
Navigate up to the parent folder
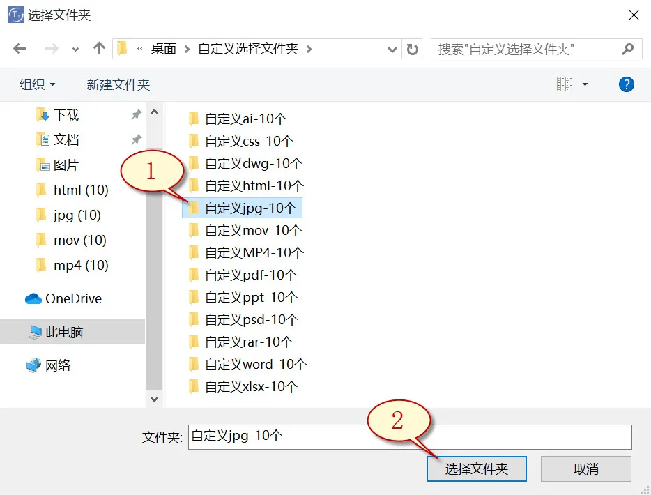tap(99, 48)
